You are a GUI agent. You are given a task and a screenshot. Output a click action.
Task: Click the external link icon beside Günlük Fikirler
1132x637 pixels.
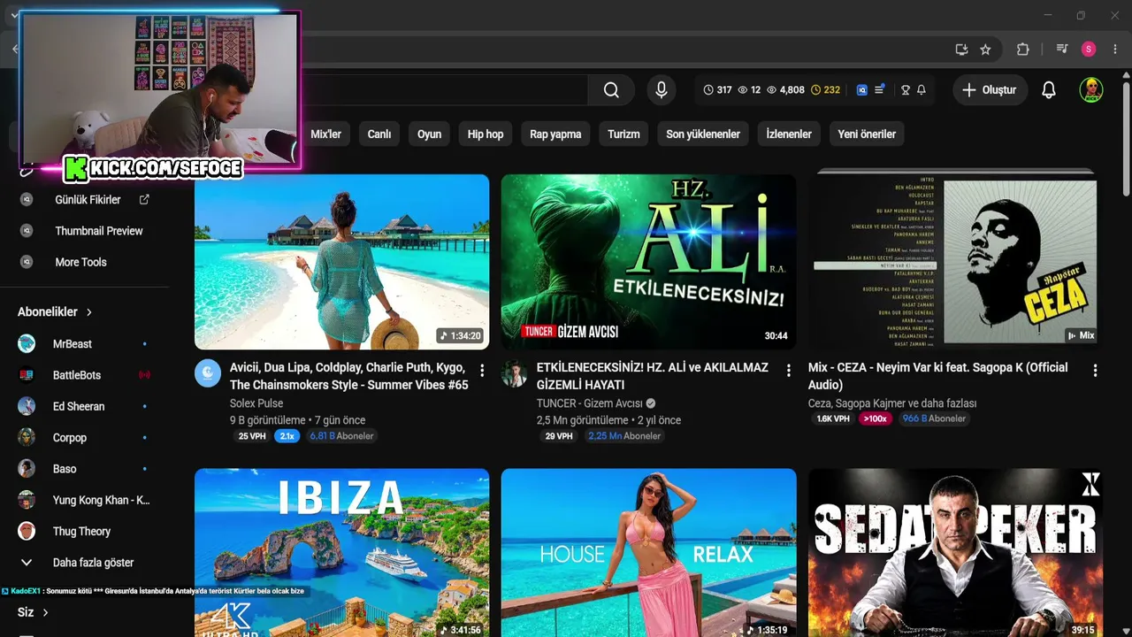(144, 200)
